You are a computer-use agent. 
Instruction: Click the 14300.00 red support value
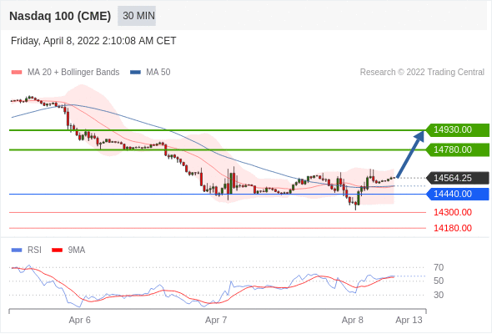453,212
